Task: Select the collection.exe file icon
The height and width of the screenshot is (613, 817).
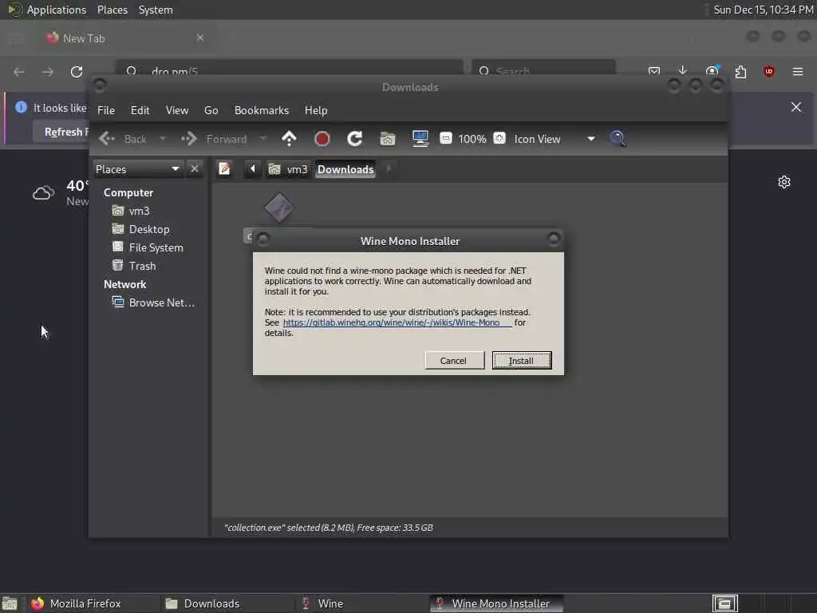Action: [x=279, y=208]
